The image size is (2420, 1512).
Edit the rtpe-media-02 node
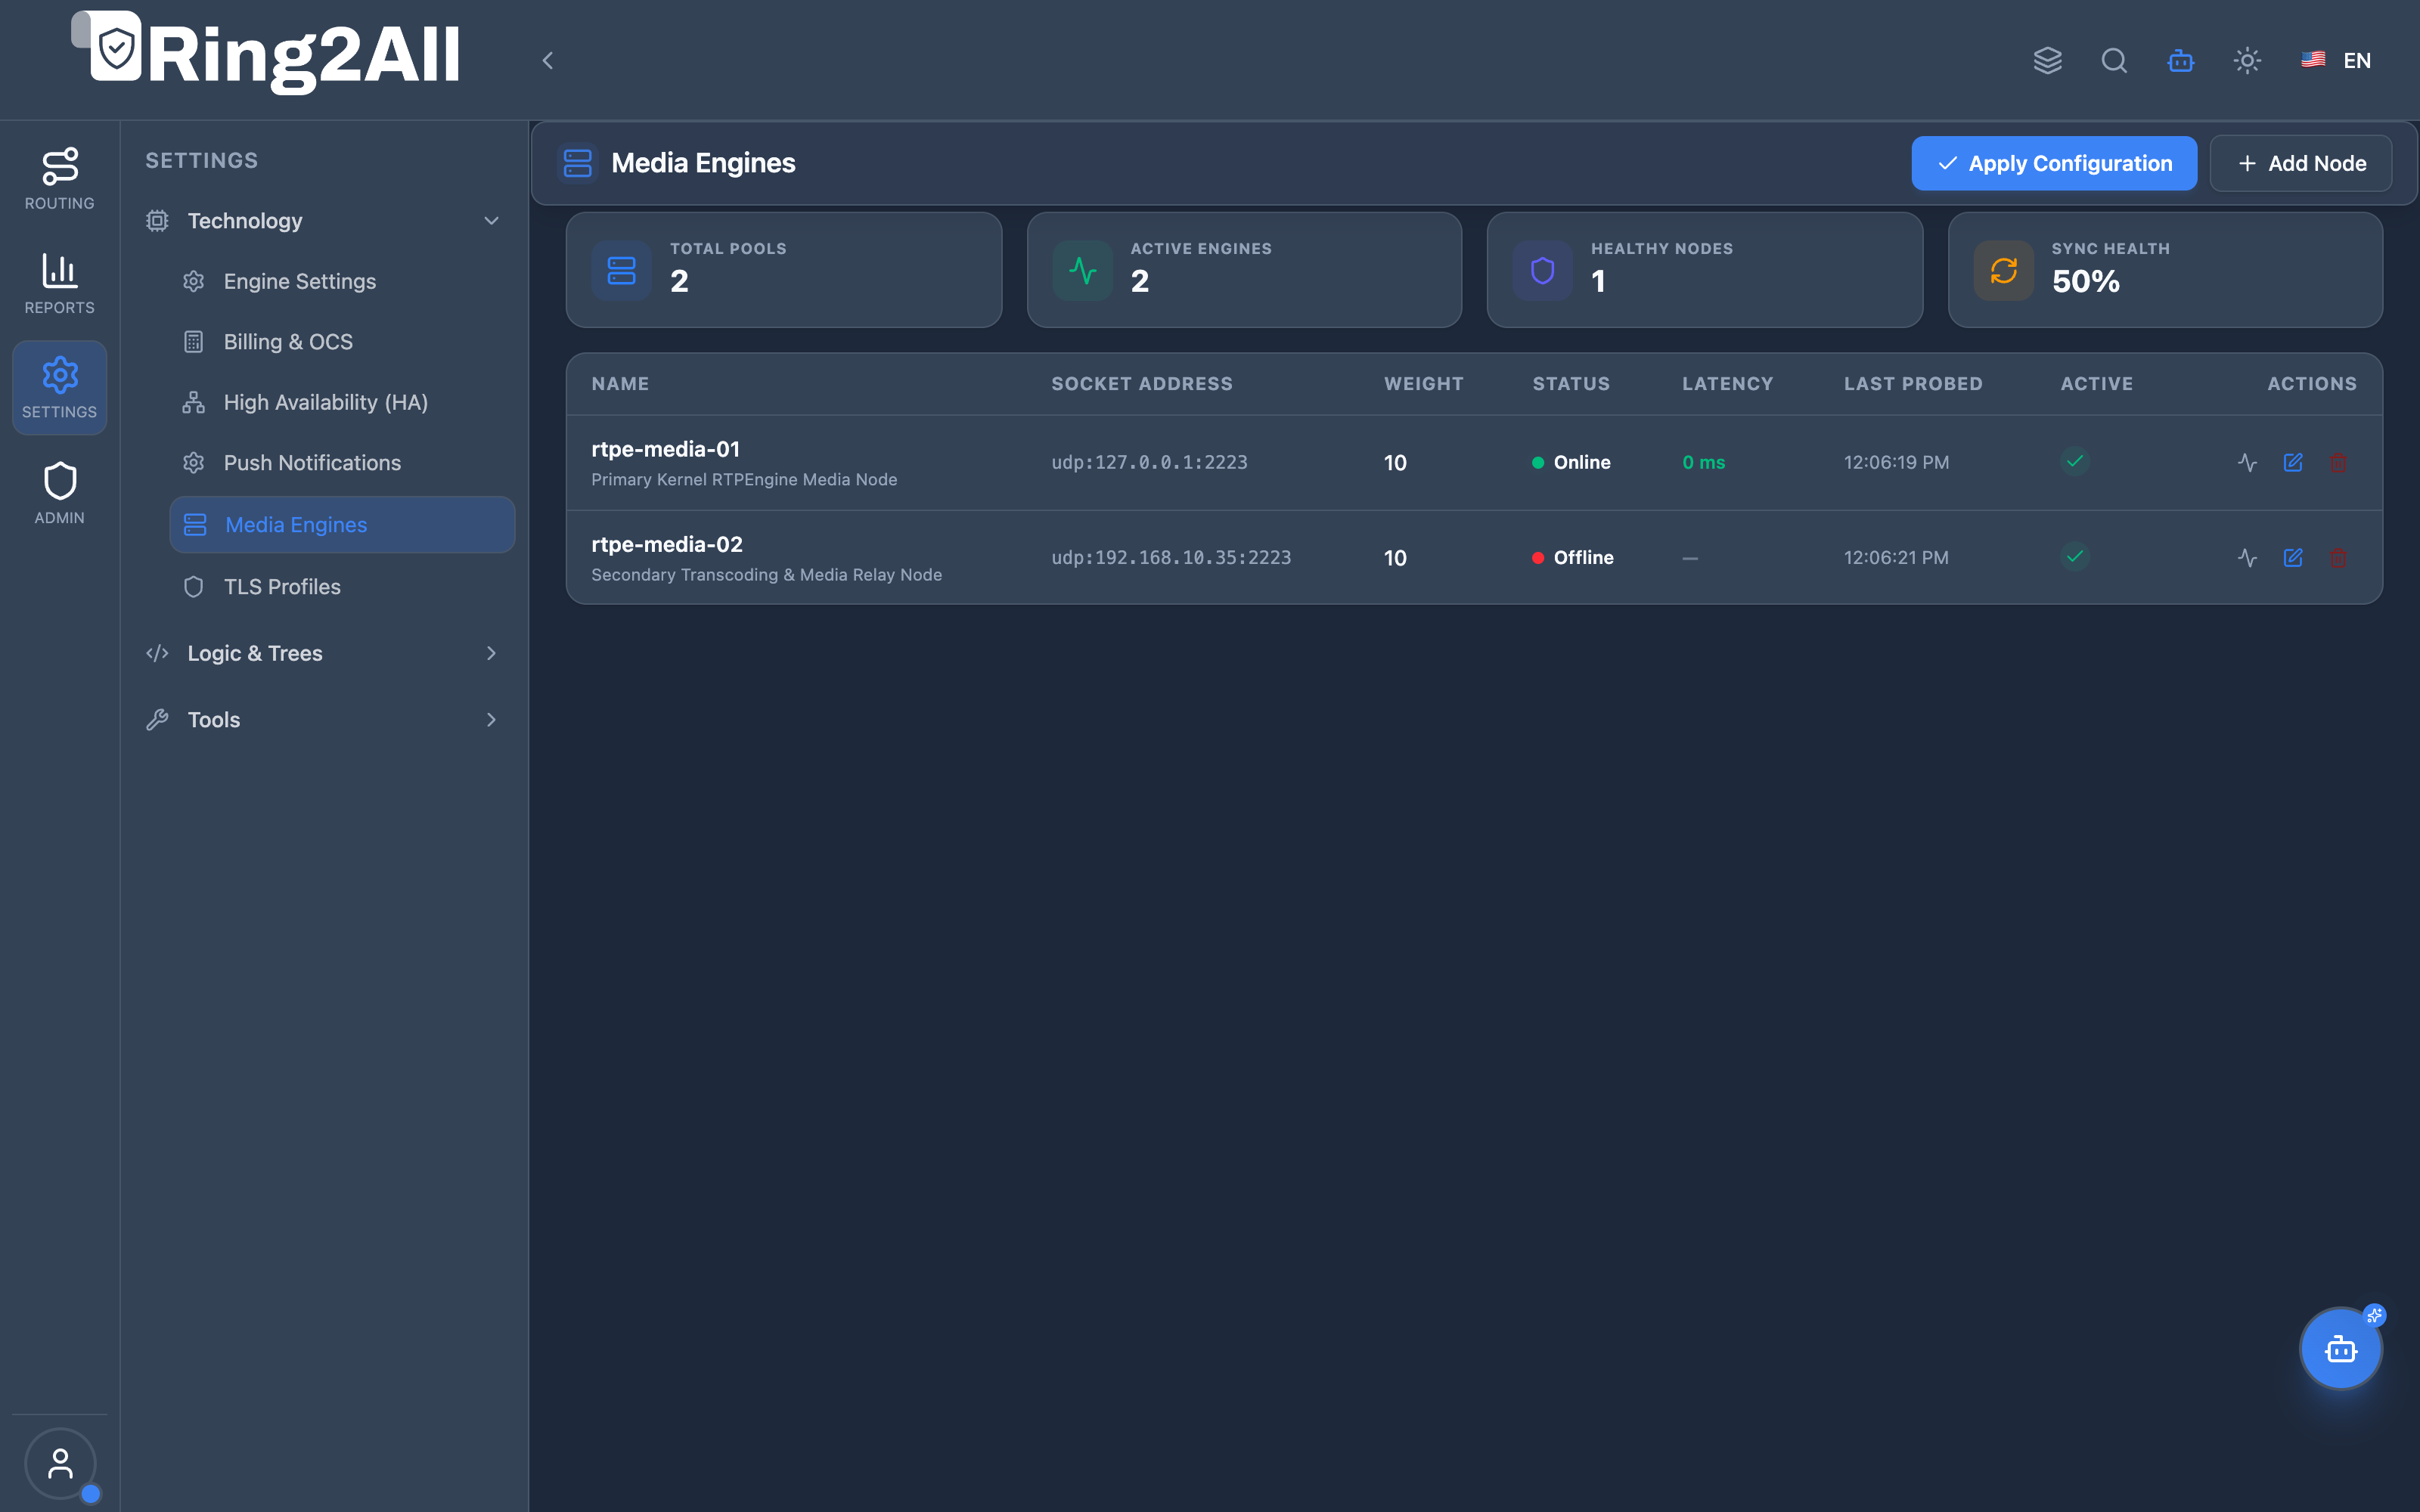point(2293,557)
